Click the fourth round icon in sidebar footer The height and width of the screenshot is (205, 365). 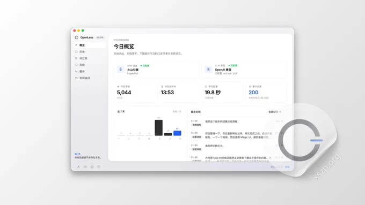tap(99, 166)
